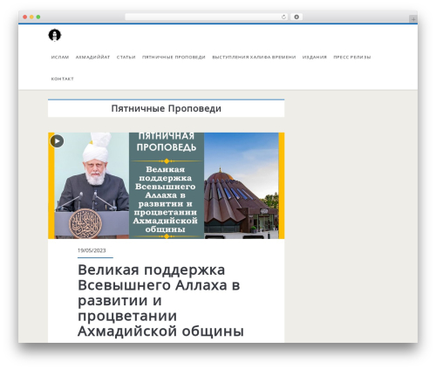
Task: Open ПЯТНИЧНЫЕ ПРОПОВЕДИ menu item
Action: coord(174,58)
